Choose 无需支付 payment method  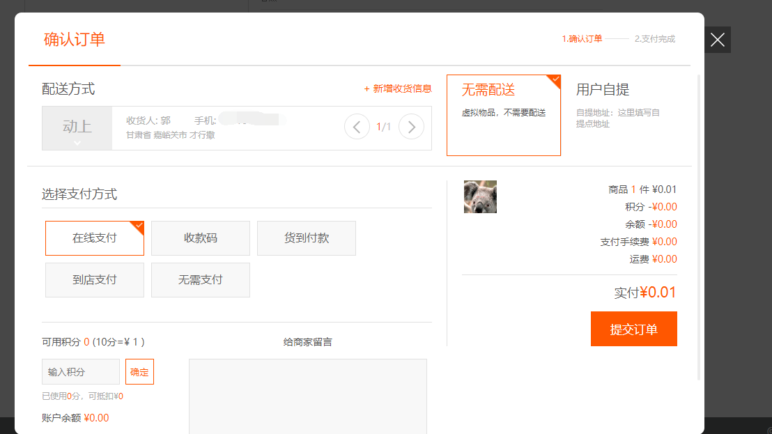pyautogui.click(x=201, y=280)
